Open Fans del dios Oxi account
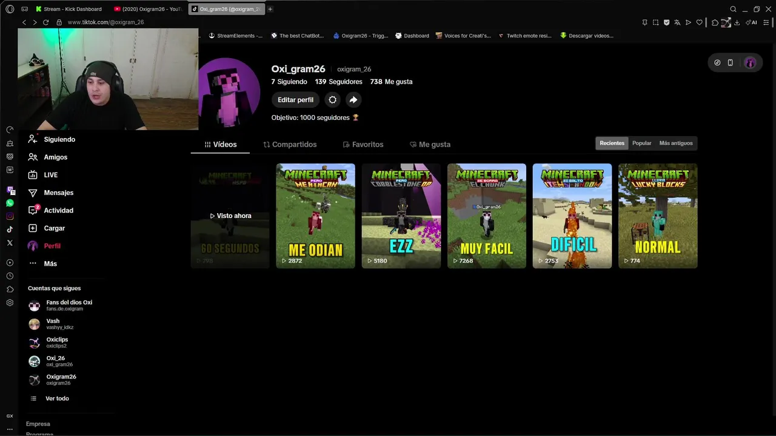Image resolution: width=776 pixels, height=436 pixels. (61, 305)
